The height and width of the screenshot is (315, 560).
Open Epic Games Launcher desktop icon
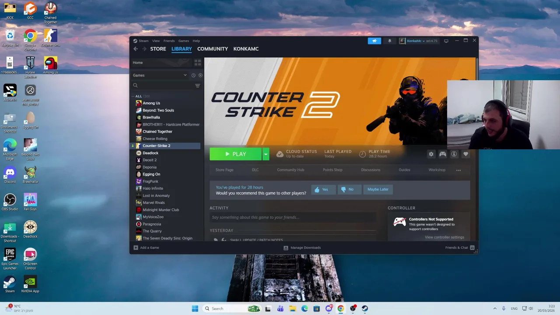(10, 259)
